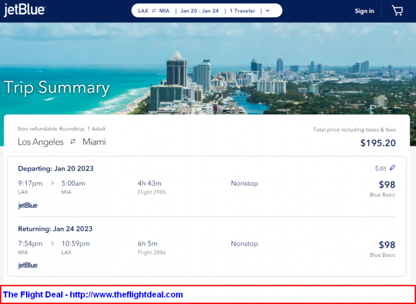Select MIA in the search bar
416x304 pixels.
click(164, 11)
